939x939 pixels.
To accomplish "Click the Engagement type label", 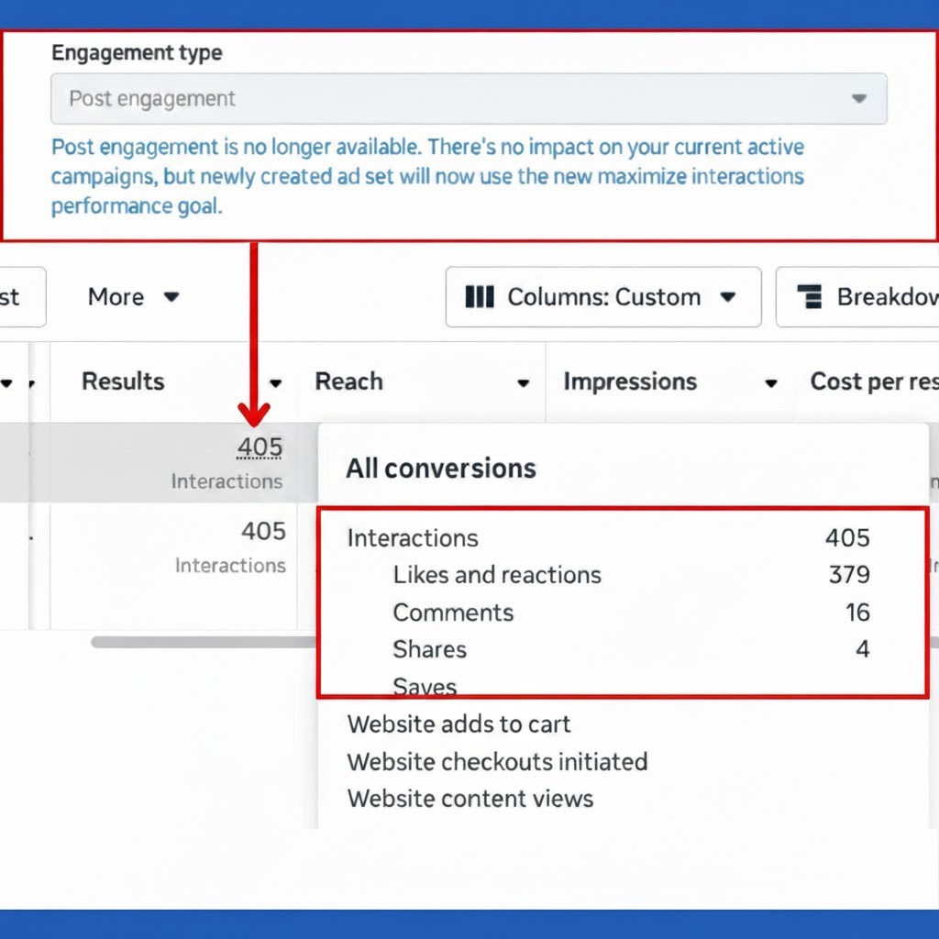I will pyautogui.click(x=137, y=52).
